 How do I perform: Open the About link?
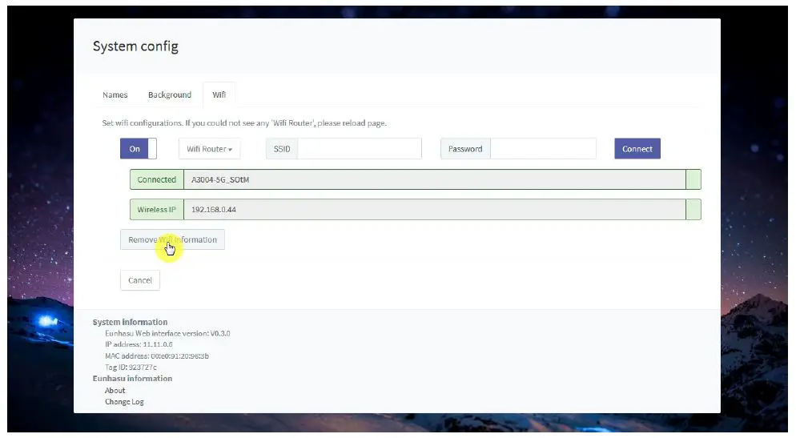point(115,390)
